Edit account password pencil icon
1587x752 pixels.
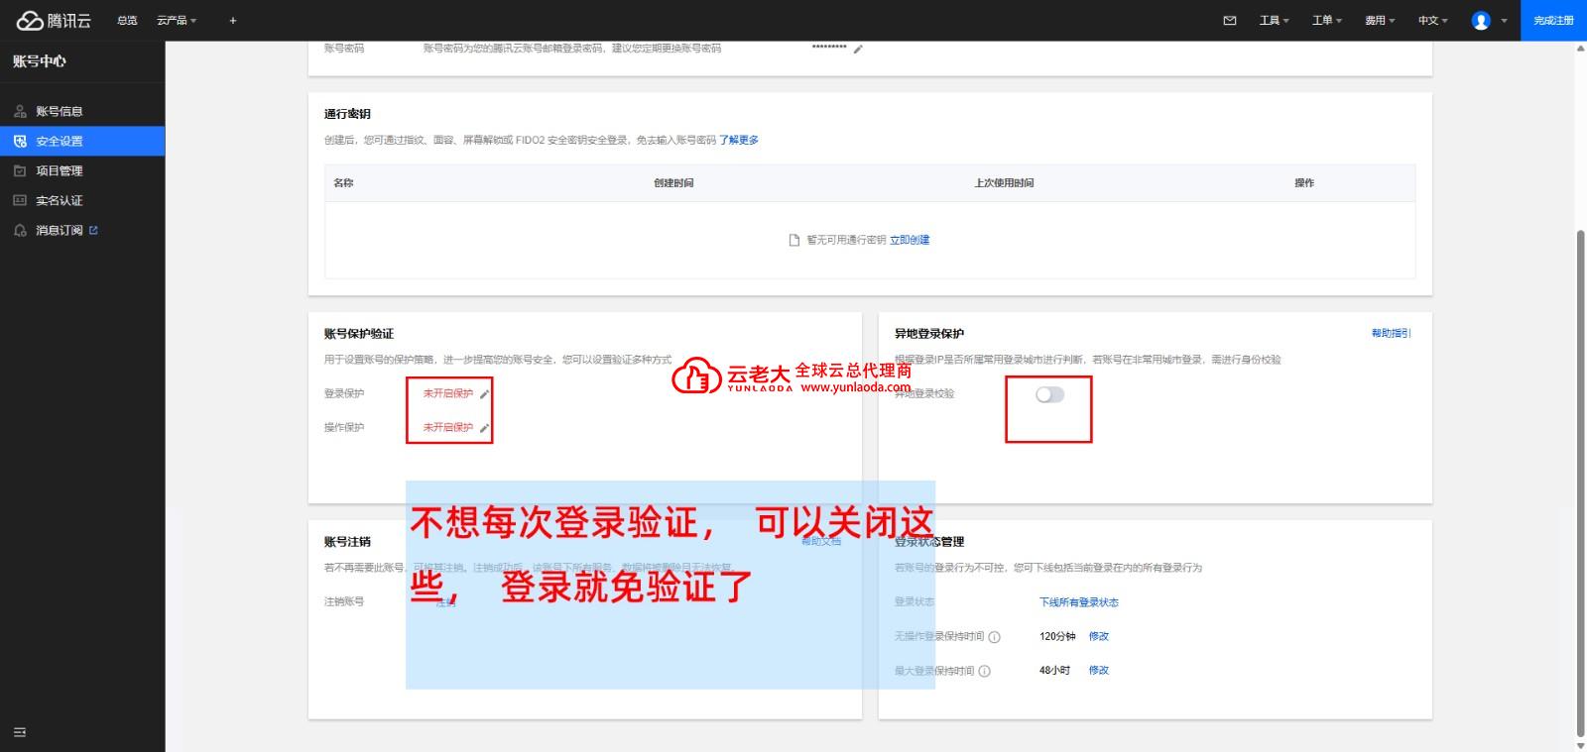pyautogui.click(x=858, y=49)
